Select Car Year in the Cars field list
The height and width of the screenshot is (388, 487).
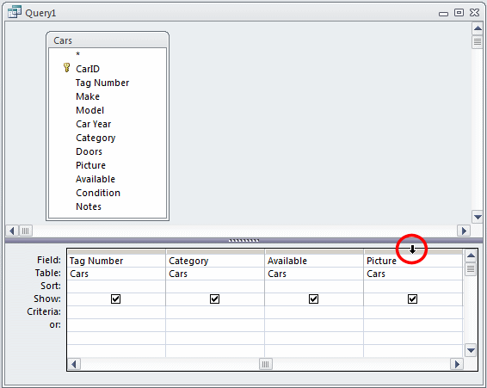point(93,124)
